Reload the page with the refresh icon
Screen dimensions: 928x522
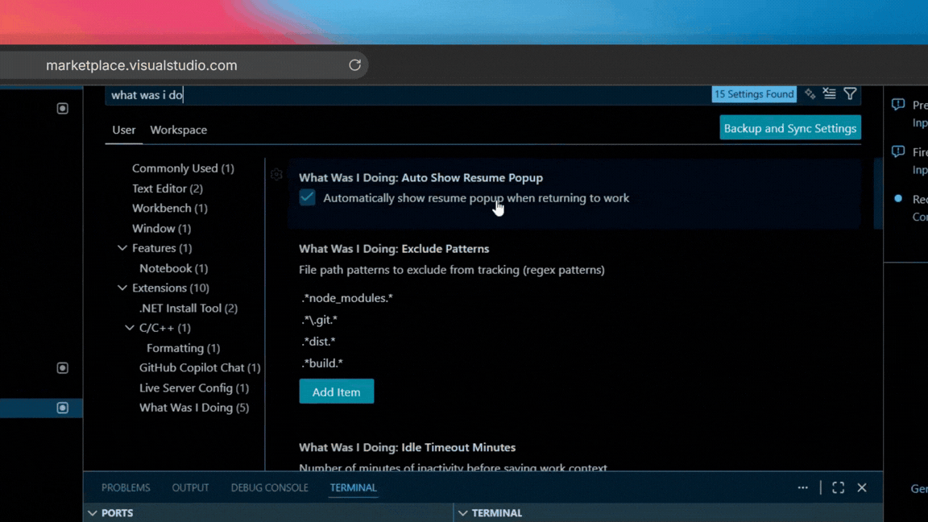click(354, 65)
